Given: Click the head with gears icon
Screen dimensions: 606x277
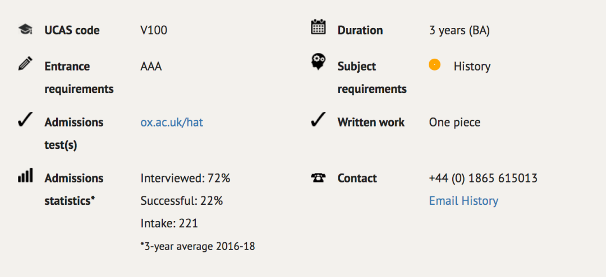Looking at the screenshot, I should pos(319,62).
